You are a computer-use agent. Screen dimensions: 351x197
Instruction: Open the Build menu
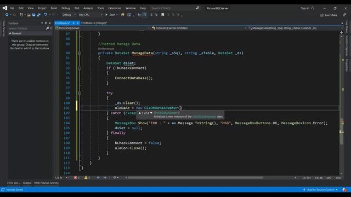54,8
